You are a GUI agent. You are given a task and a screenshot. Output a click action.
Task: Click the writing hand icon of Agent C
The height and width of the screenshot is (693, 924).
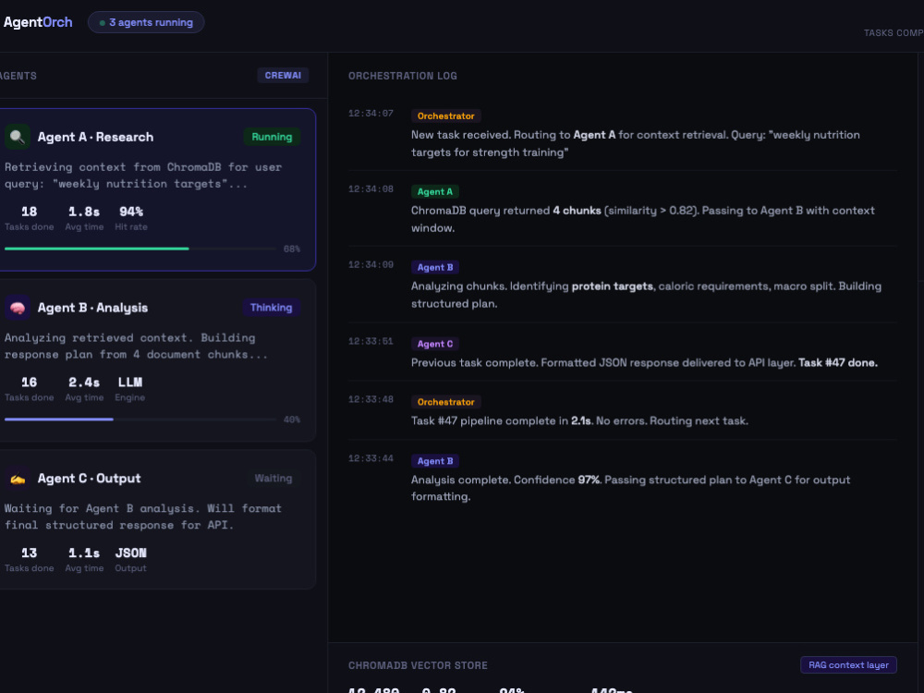click(x=17, y=479)
